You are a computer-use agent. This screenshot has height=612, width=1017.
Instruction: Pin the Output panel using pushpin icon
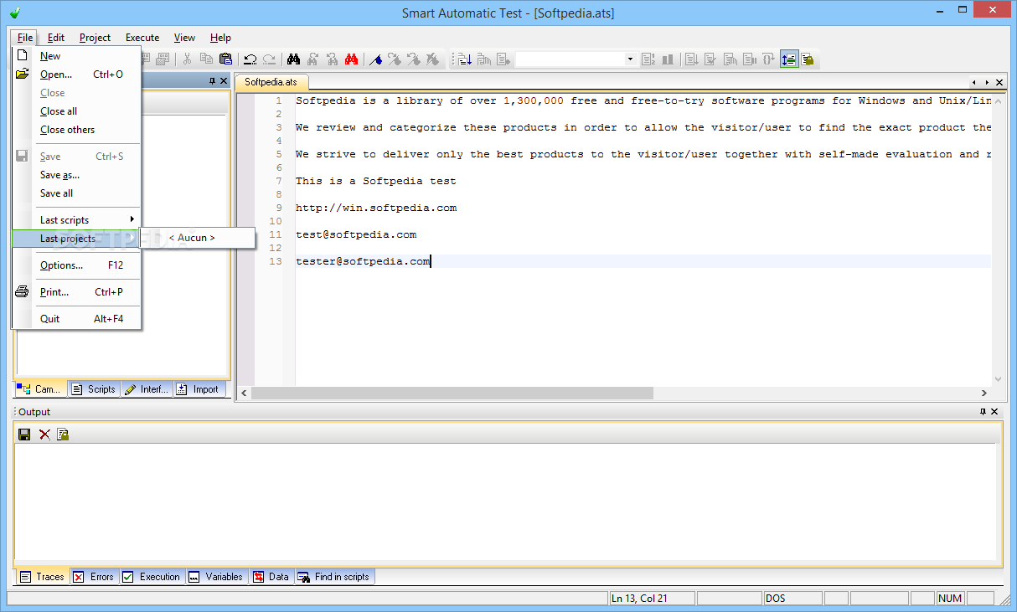[x=983, y=411]
